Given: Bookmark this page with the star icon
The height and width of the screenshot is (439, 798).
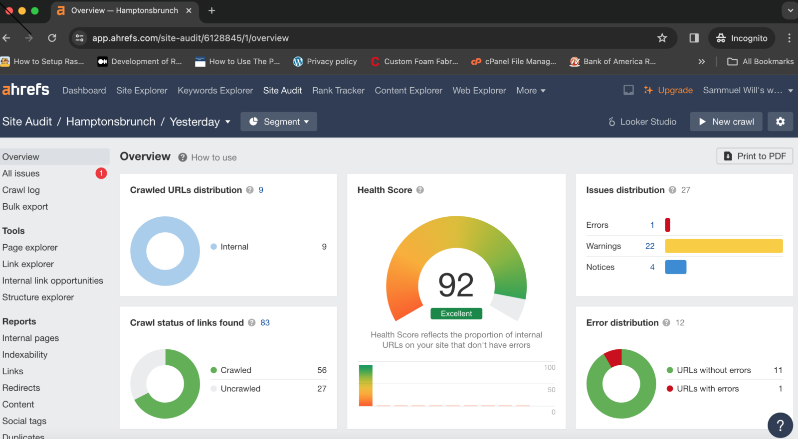Looking at the screenshot, I should click(662, 38).
